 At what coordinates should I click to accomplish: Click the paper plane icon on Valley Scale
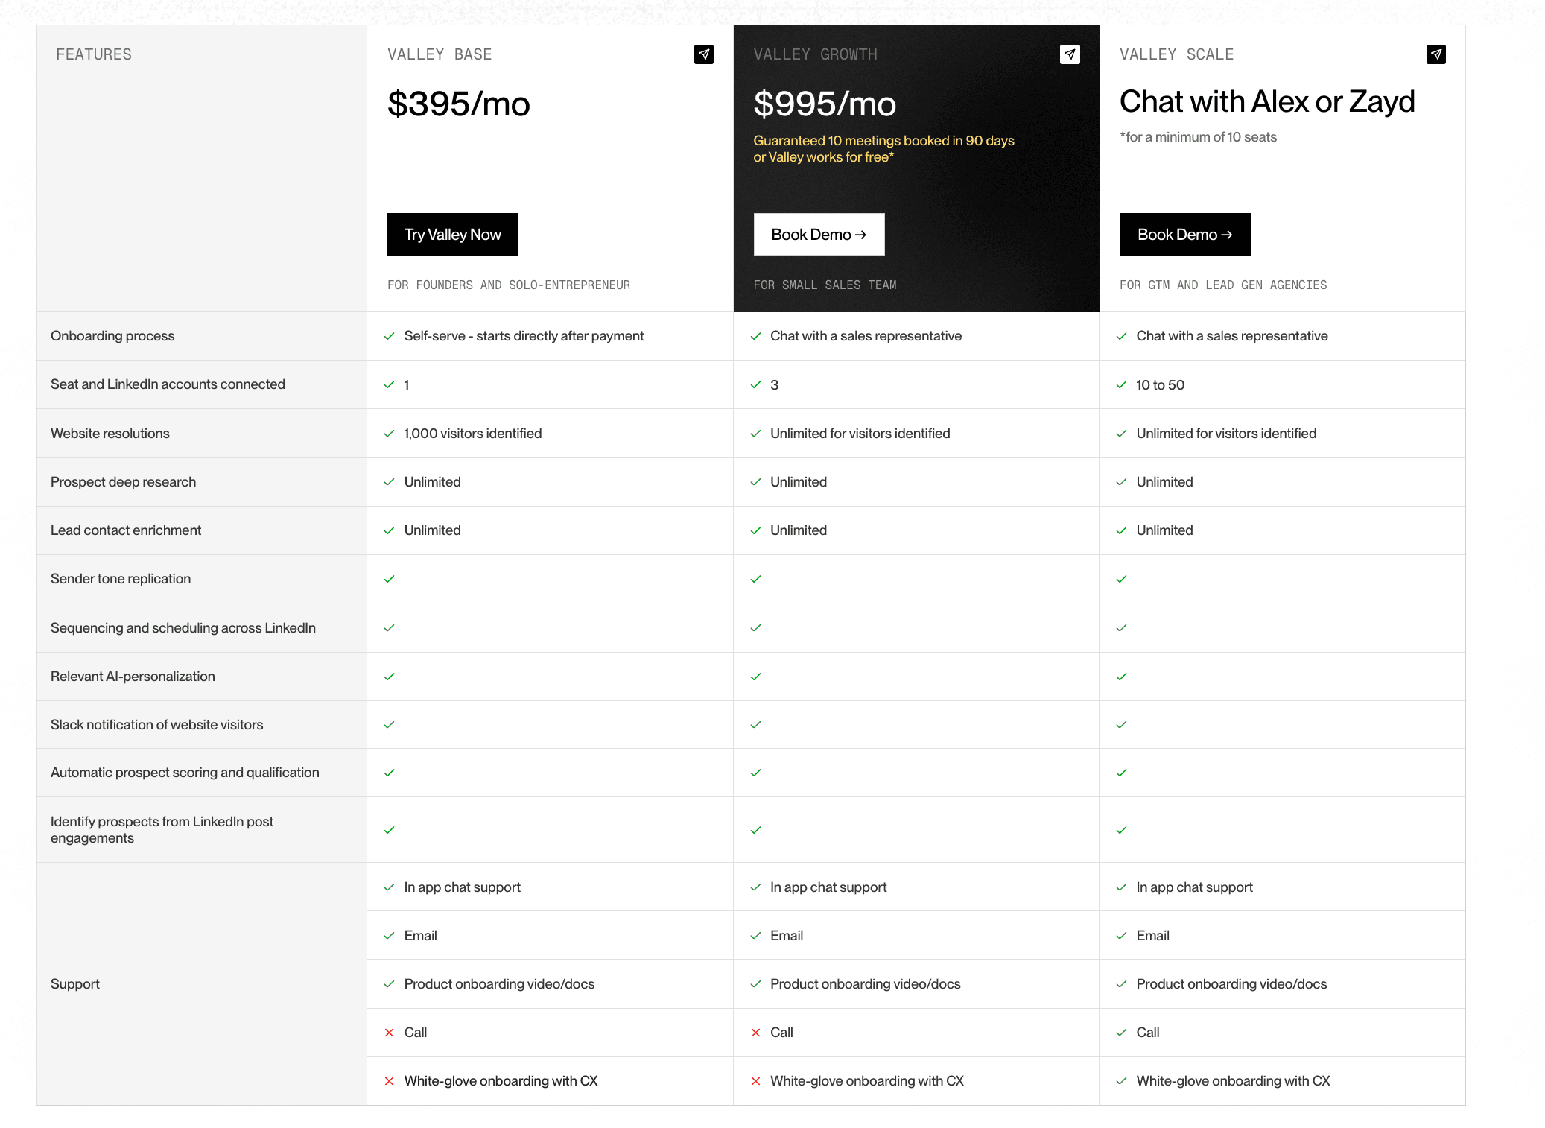click(x=1435, y=54)
